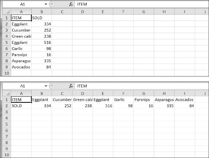The height and width of the screenshot is (158, 209).
Task: Select column C header in the top sheet
Action: pos(62,12)
